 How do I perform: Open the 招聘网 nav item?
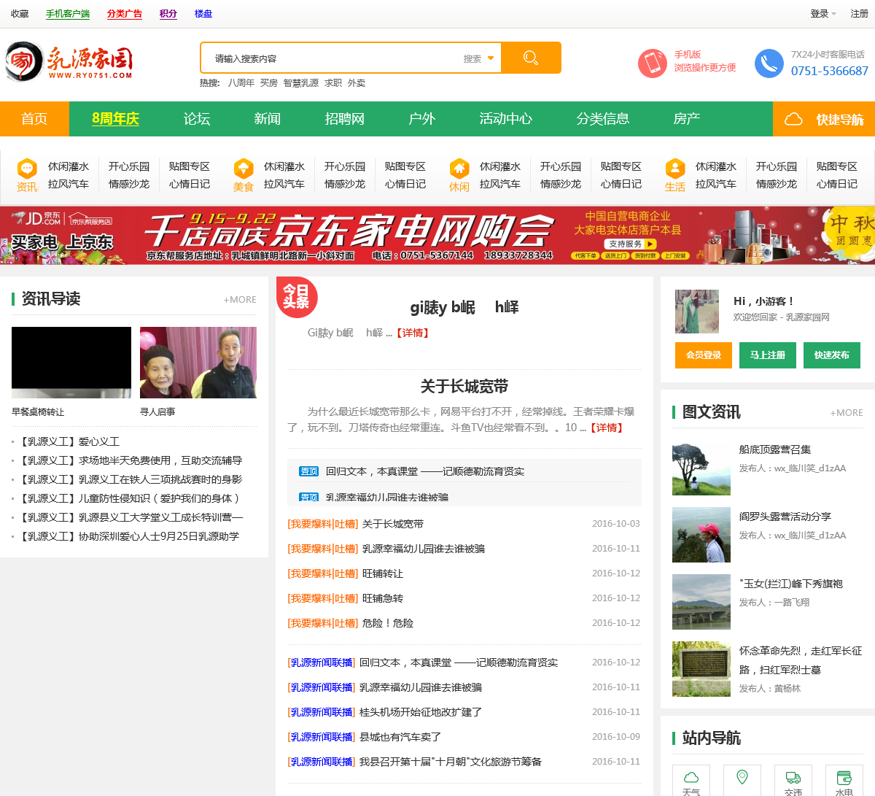tap(345, 119)
